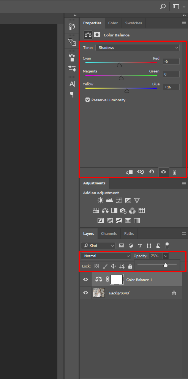Viewport: 188px width, 379px height.
Task: Hide the Background layer
Action: (85, 293)
